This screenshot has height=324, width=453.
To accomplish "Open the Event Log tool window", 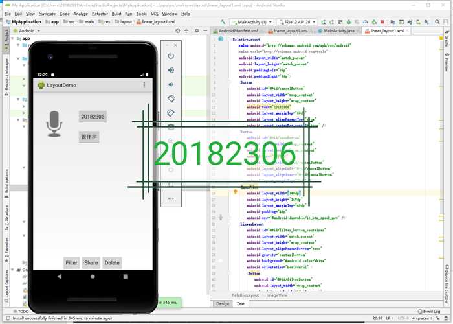I will [429, 311].
